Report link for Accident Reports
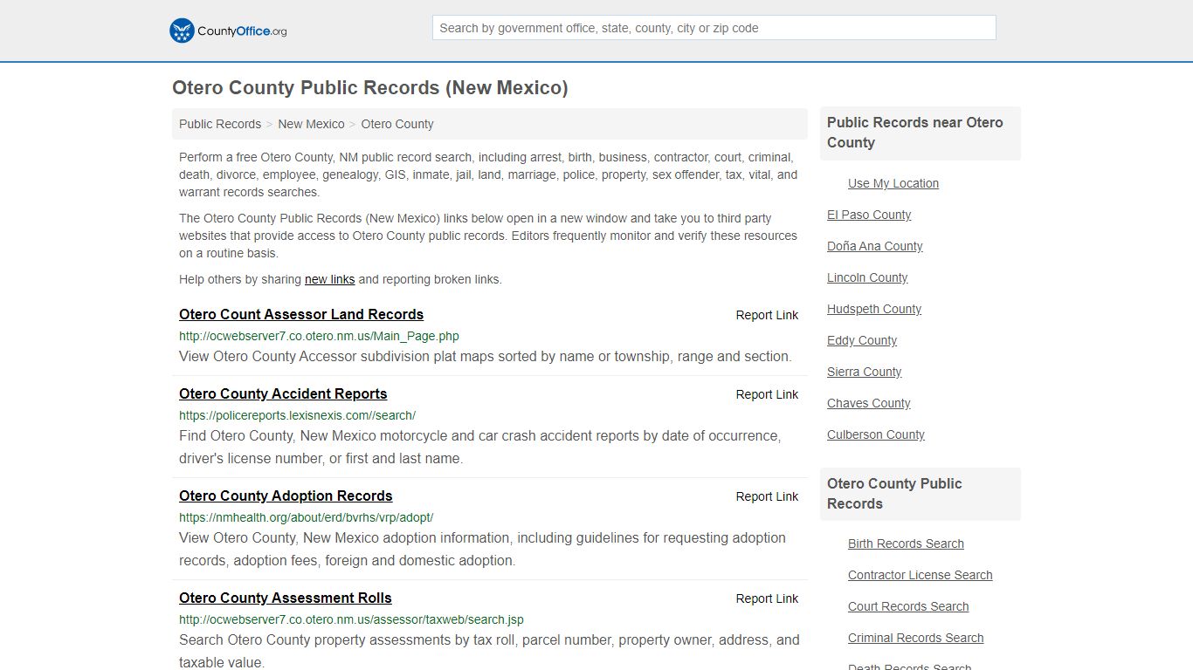The height and width of the screenshot is (670, 1193). (x=767, y=395)
